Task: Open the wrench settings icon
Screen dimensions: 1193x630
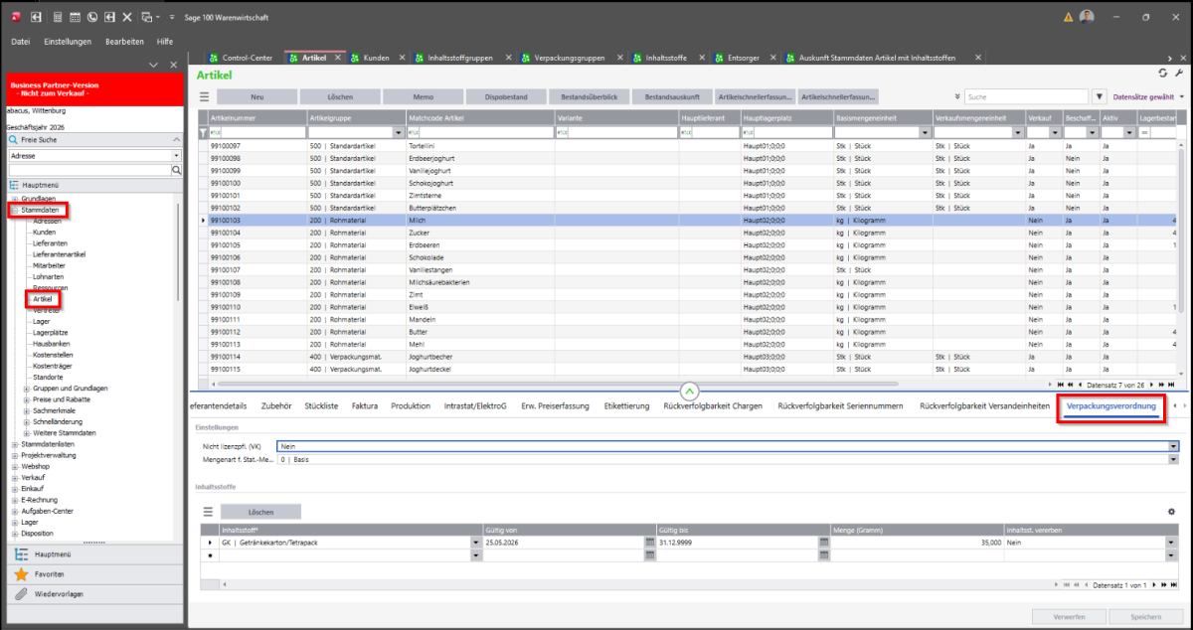Action: 1179,74
